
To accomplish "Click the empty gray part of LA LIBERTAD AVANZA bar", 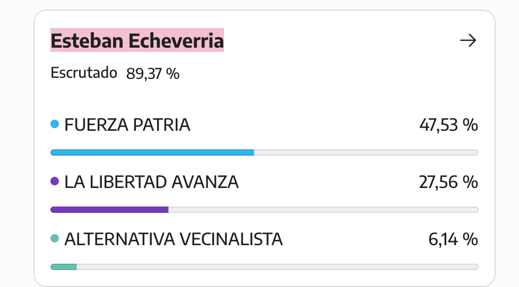I will pyautogui.click(x=323, y=210).
